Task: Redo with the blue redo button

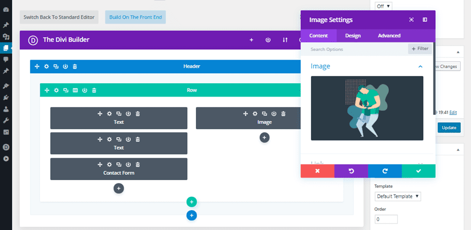Action: tap(385, 171)
